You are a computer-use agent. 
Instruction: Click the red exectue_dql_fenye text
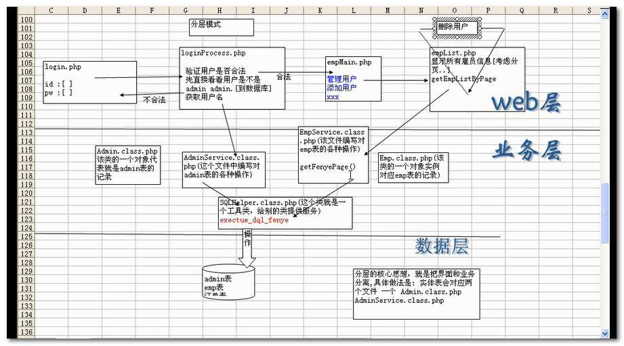(x=254, y=220)
